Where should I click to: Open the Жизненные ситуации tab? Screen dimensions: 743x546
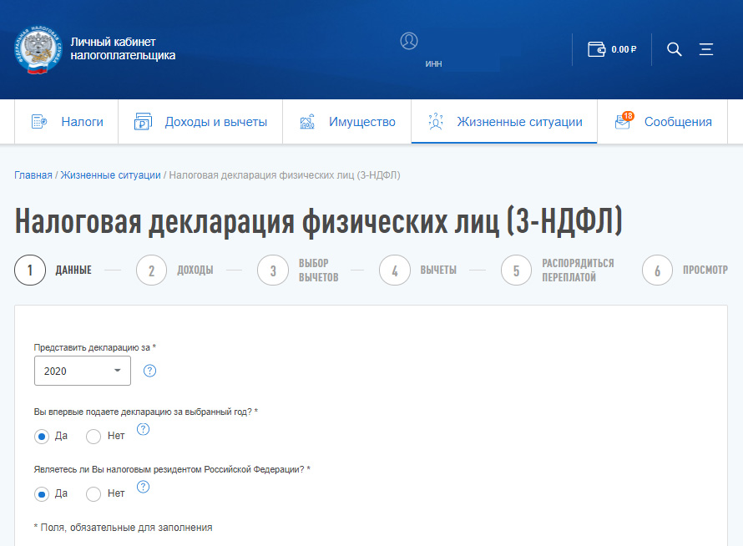504,122
